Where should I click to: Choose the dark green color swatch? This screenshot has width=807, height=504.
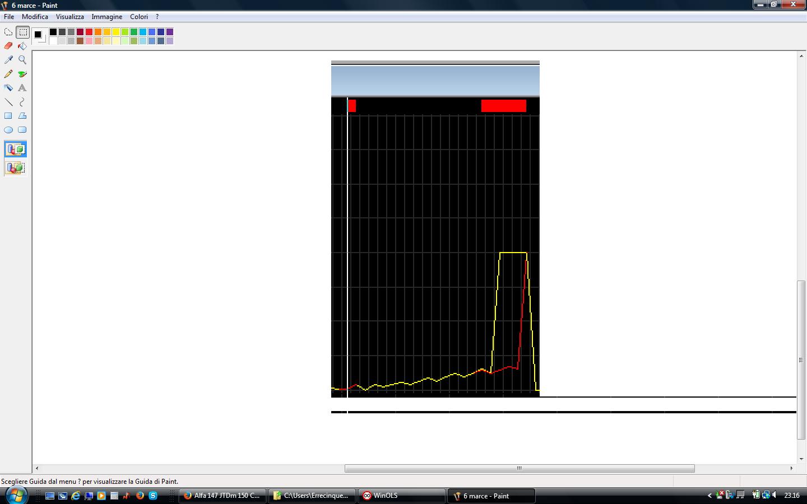pos(134,32)
